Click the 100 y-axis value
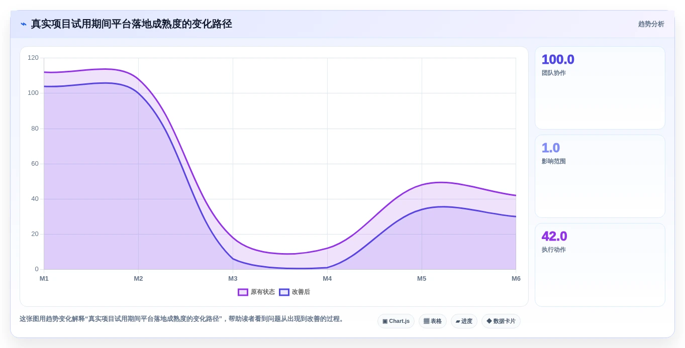This screenshot has height=348, width=685. (x=33, y=93)
